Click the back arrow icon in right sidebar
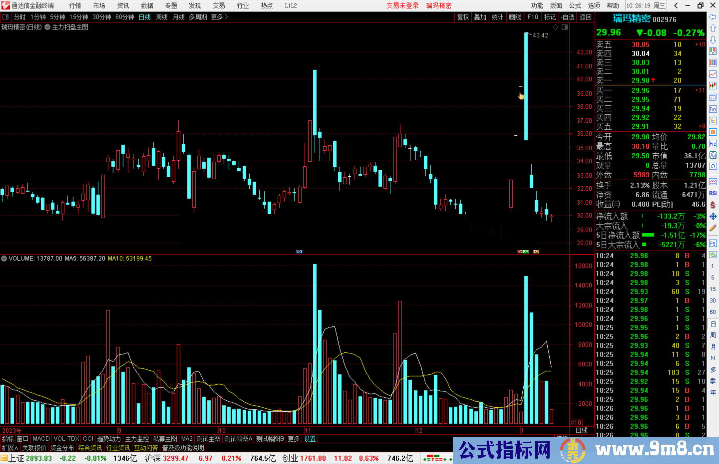 (713, 17)
